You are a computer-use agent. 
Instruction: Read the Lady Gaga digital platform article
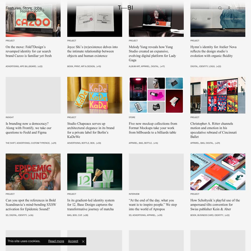(152, 53)
